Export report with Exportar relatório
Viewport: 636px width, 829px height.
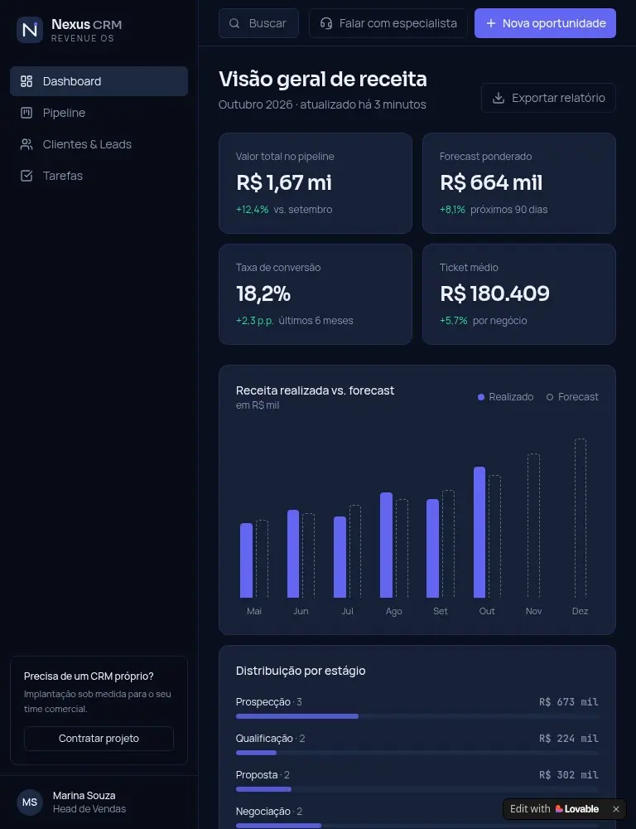[548, 98]
